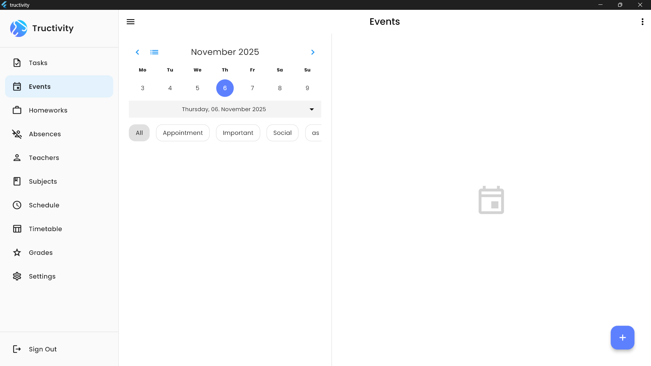Image resolution: width=651 pixels, height=366 pixels.
Task: Click the Teachers person icon
Action: [x=17, y=158]
